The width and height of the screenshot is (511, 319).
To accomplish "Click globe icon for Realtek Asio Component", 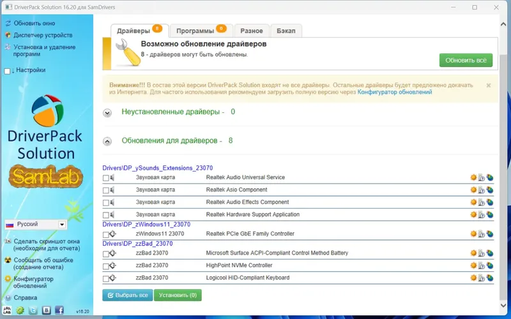I will pyautogui.click(x=489, y=189).
